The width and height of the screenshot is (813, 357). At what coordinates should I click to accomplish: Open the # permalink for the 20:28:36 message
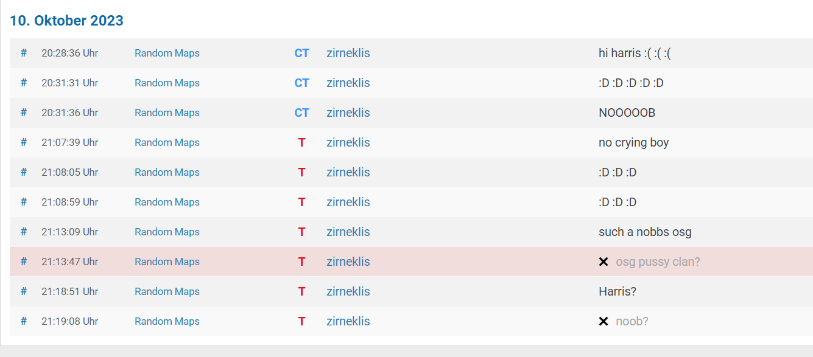pos(24,53)
